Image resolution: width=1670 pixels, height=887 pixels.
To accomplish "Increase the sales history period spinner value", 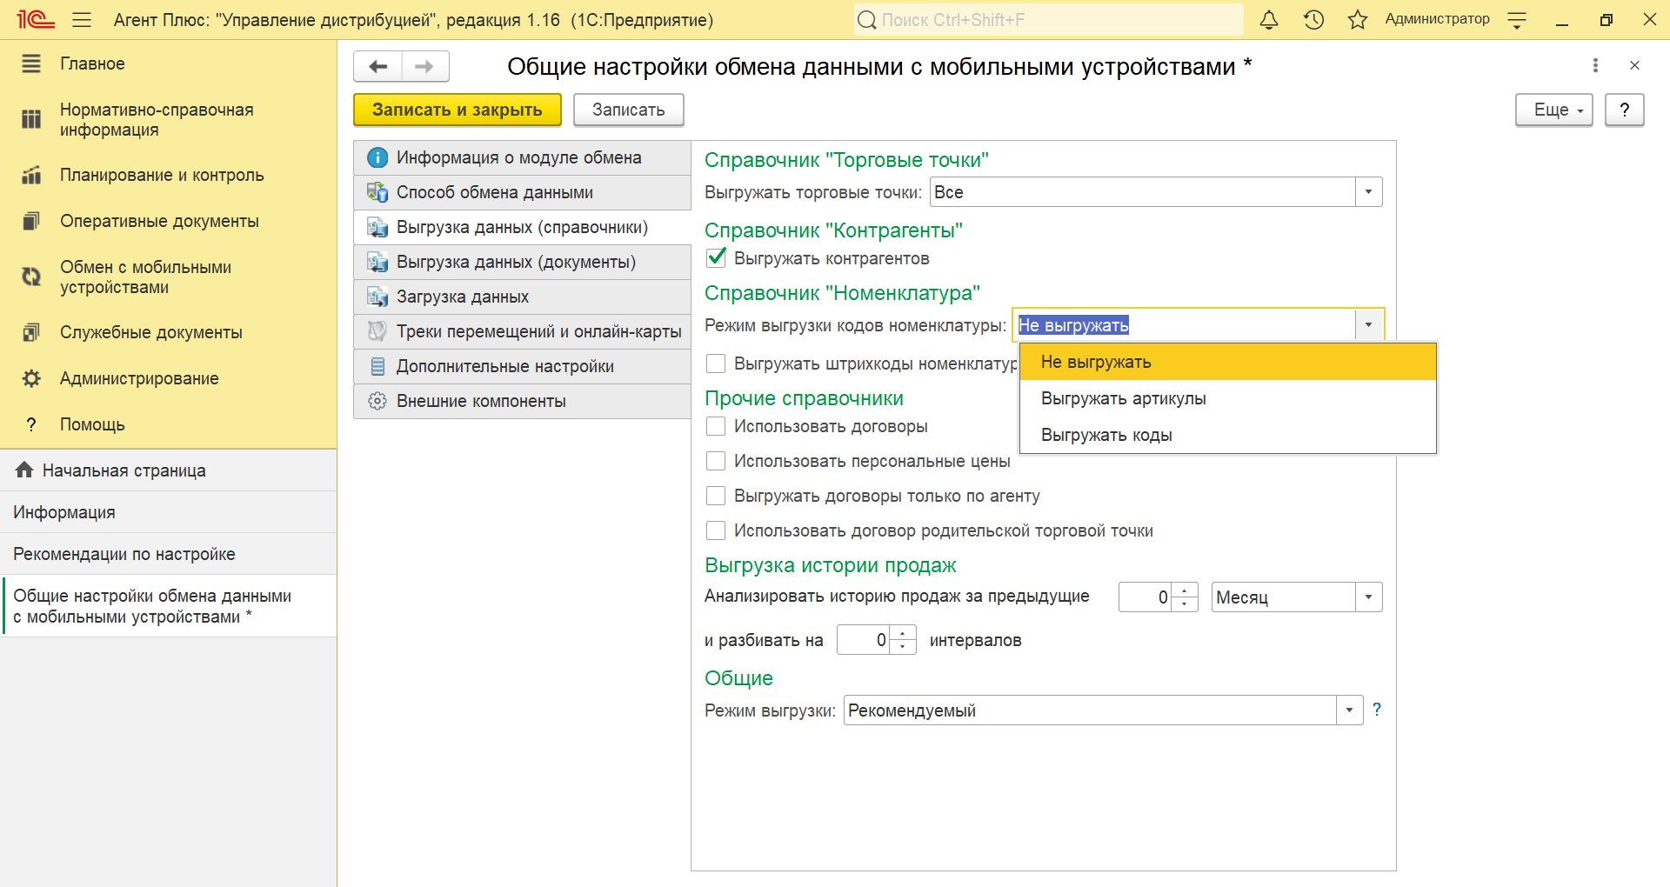I will (x=1185, y=590).
